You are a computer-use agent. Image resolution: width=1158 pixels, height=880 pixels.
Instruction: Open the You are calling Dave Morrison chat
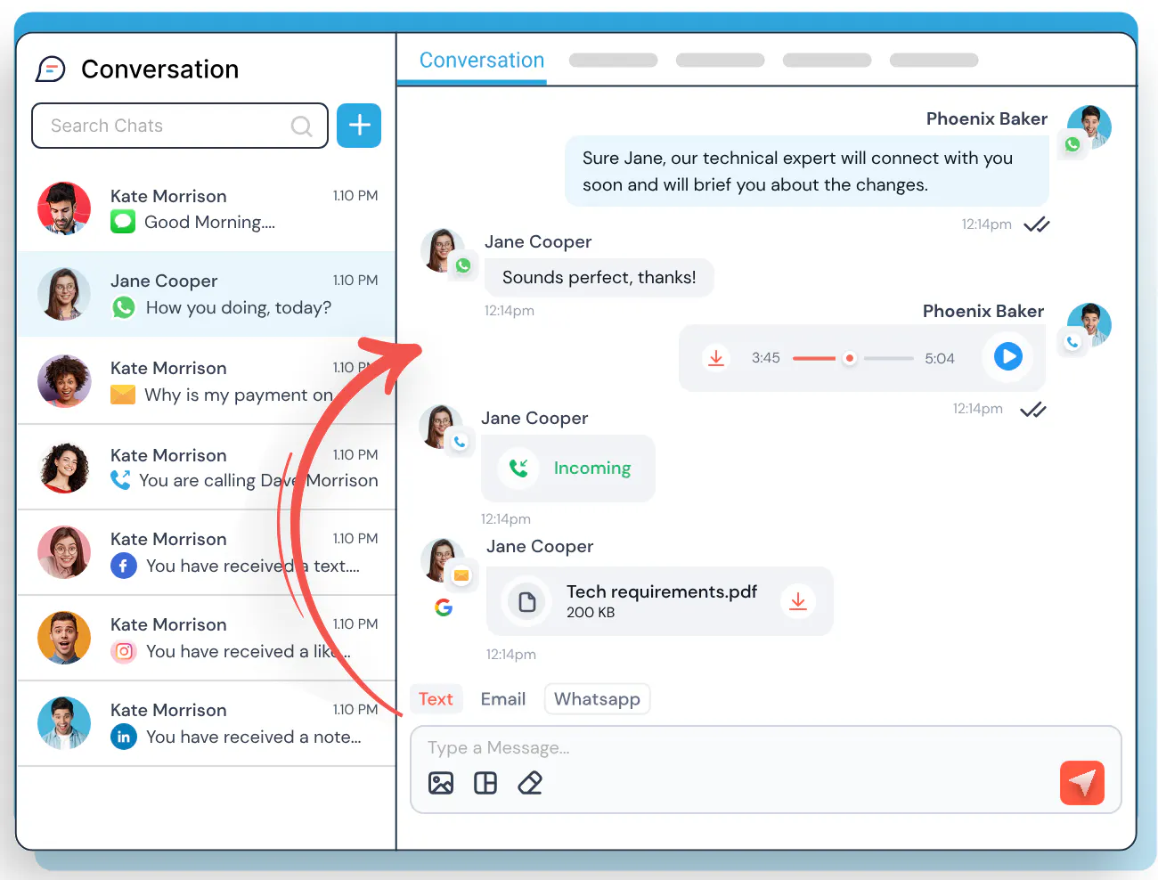207,468
